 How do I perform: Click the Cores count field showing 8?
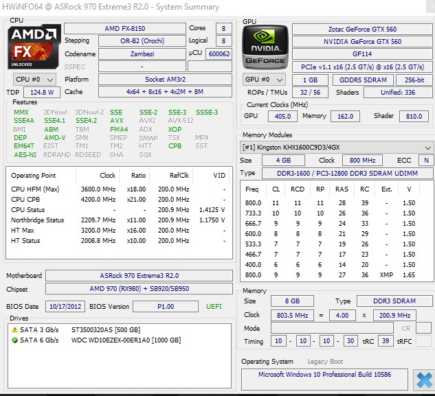click(x=223, y=28)
